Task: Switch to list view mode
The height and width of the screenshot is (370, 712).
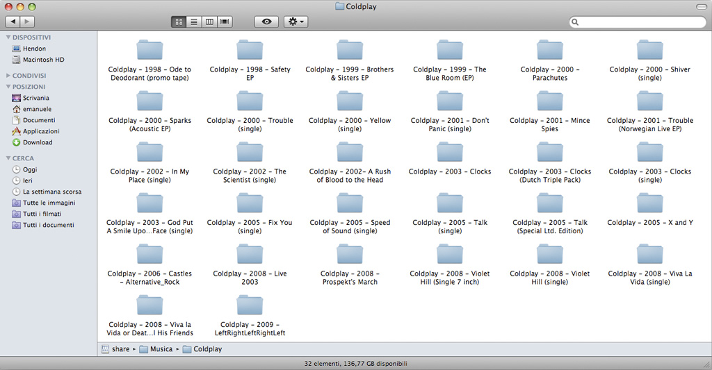Action: tap(194, 22)
